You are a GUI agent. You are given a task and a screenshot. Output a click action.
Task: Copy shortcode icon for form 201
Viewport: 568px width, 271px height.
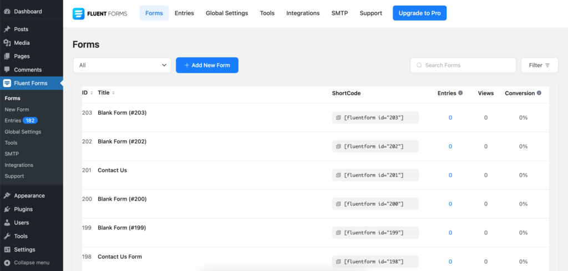(x=338, y=175)
